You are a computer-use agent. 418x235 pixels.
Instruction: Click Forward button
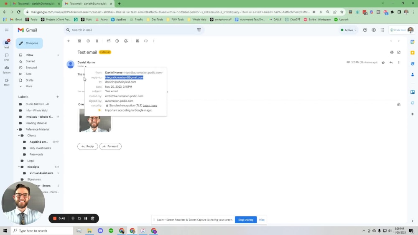pyautogui.click(x=110, y=147)
